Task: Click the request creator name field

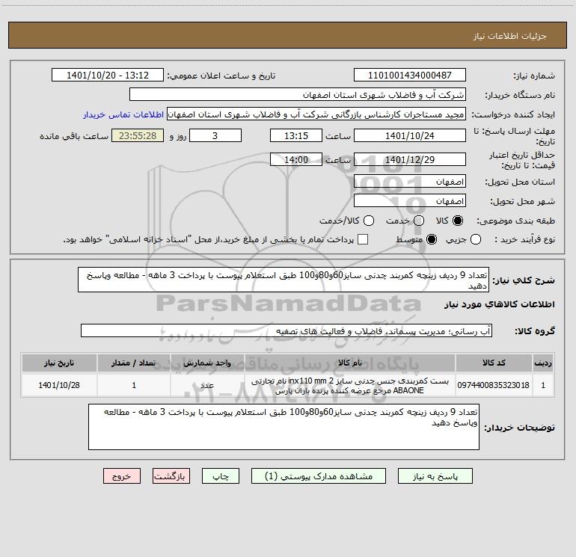Action: click(316, 114)
